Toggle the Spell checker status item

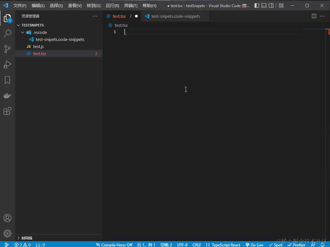click(x=276, y=245)
